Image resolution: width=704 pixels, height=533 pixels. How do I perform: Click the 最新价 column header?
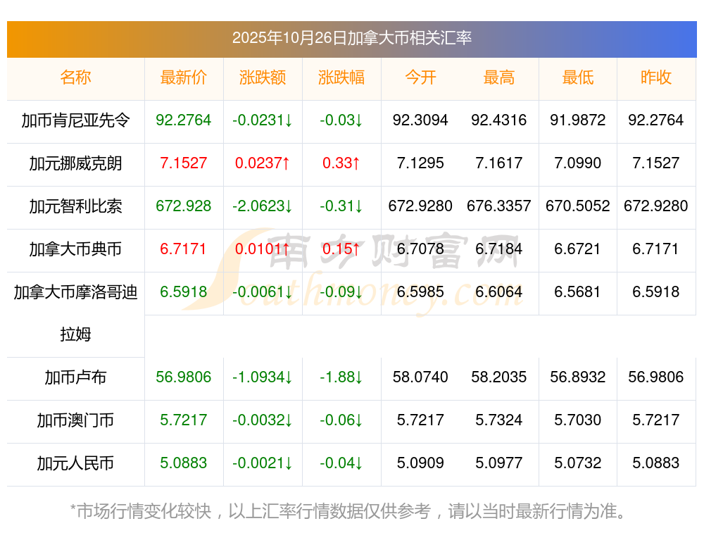click(x=184, y=77)
